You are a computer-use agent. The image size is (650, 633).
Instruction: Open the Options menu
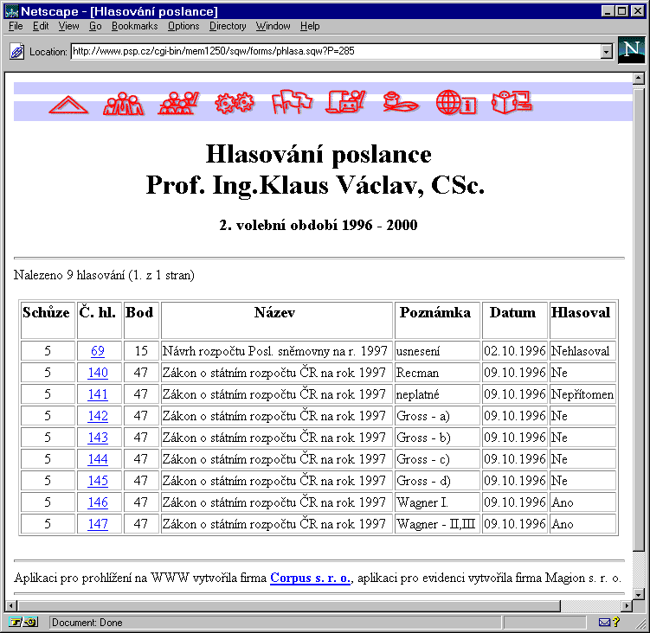tap(183, 26)
